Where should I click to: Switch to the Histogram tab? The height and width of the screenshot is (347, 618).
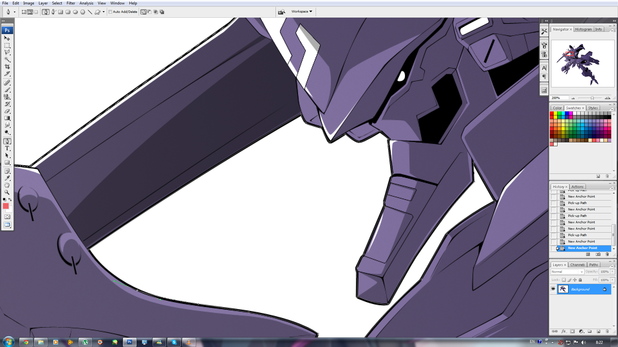[x=583, y=29]
